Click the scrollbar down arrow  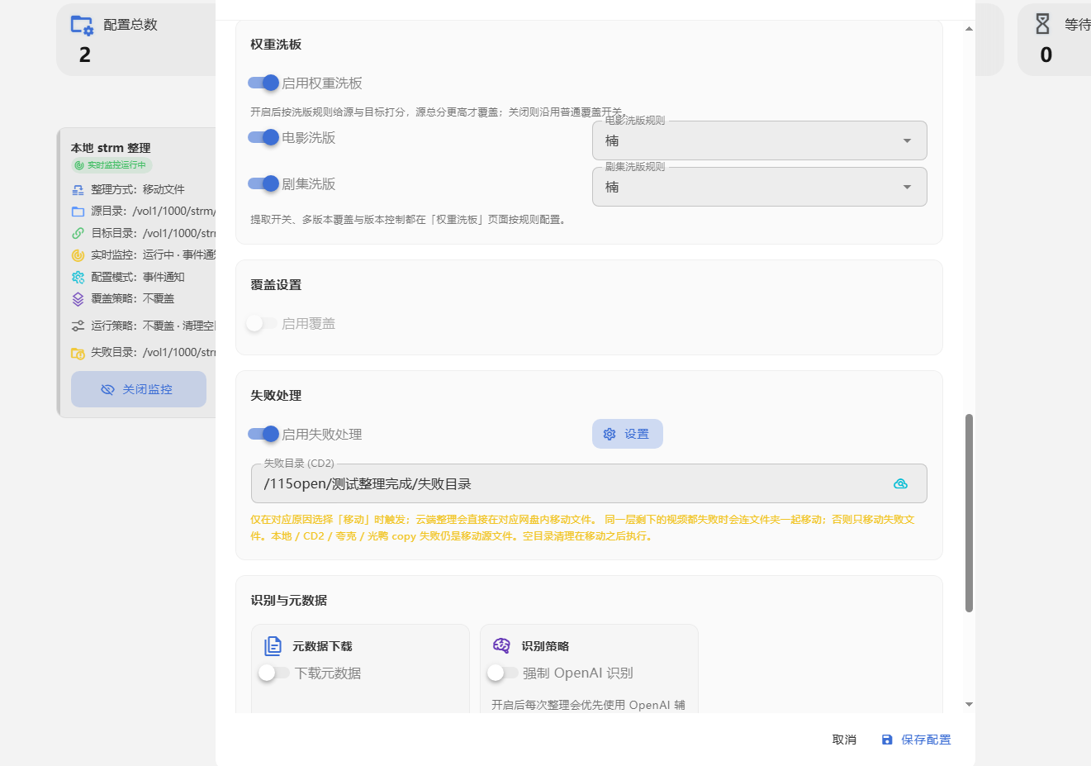point(969,705)
